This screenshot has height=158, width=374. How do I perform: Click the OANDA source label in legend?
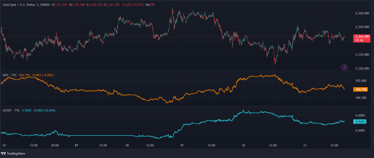point(45,4)
